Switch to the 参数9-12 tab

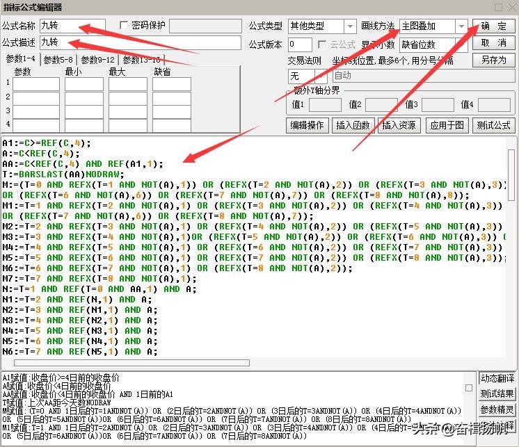point(98,60)
